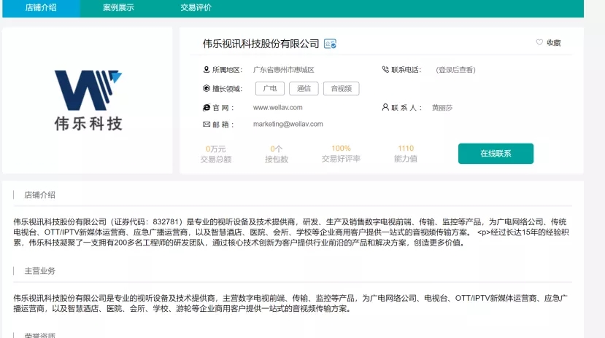Viewport: 605px width, 338px height.
Task: Click the contact name 黄丽莎
Action: (442, 108)
